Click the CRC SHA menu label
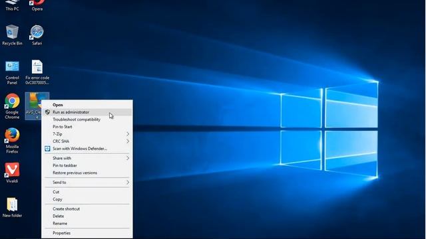 (x=61, y=141)
